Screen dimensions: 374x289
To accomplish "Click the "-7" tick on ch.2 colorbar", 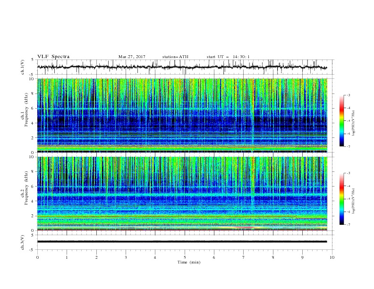I will click(x=348, y=225).
